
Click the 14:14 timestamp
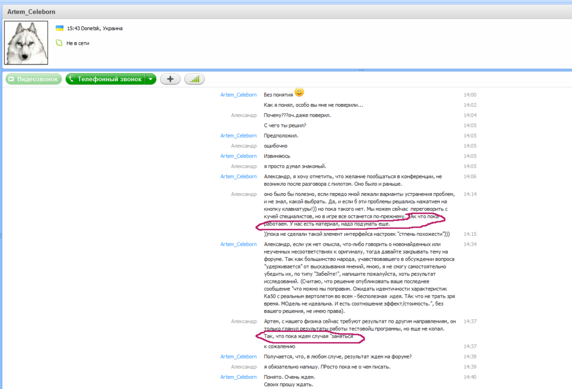[x=470, y=194]
